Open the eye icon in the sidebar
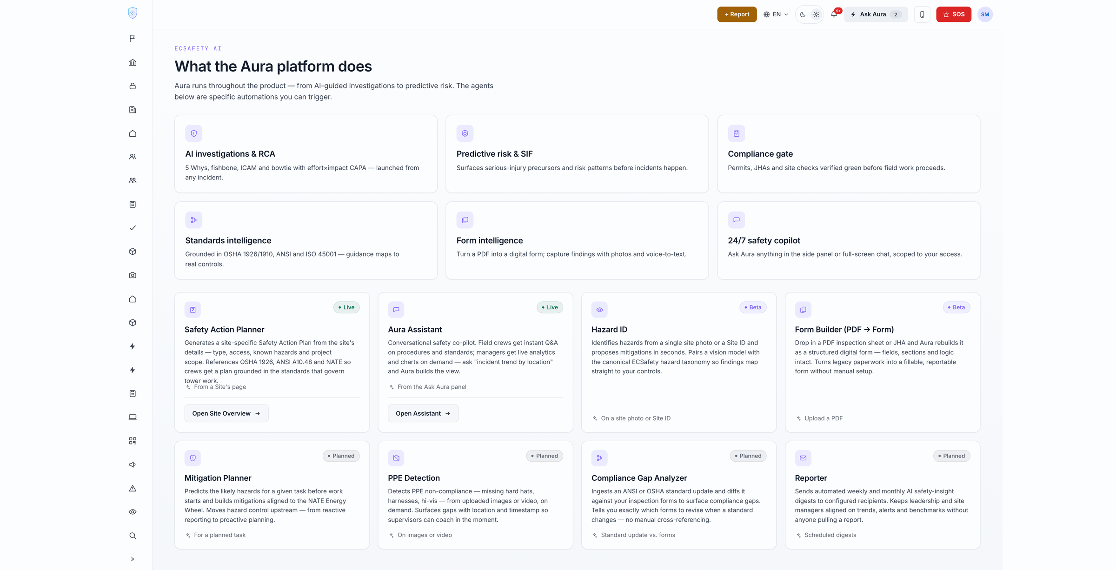The height and width of the screenshot is (570, 1116). click(133, 512)
